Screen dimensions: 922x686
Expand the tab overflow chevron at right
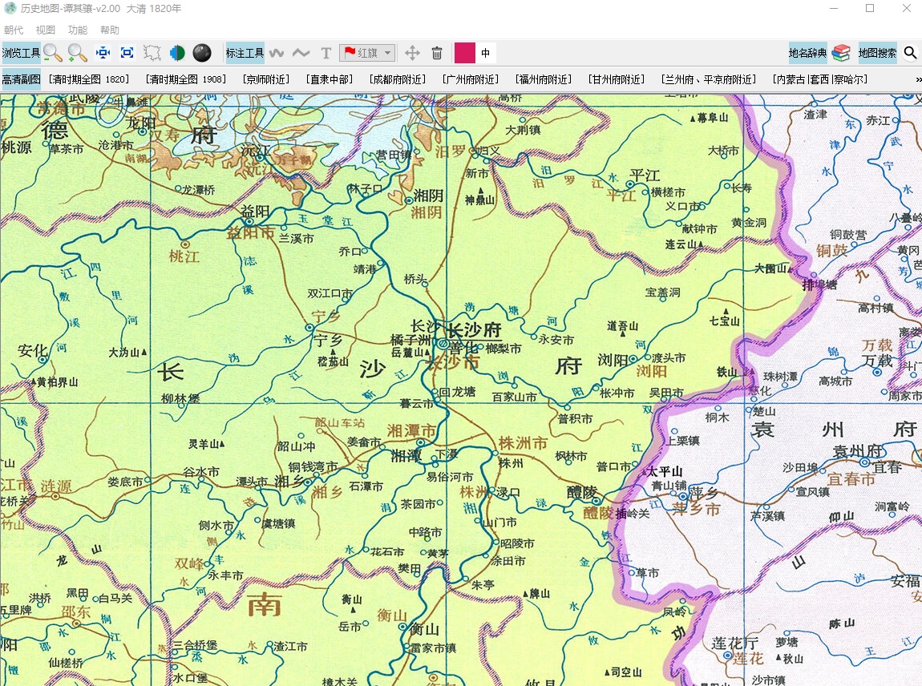(918, 80)
